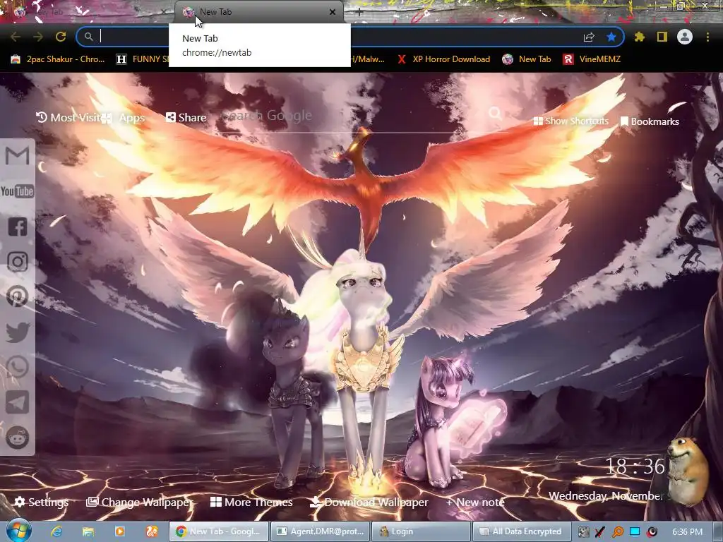
Task: Open Gmail from the sidebar
Action: click(x=17, y=155)
